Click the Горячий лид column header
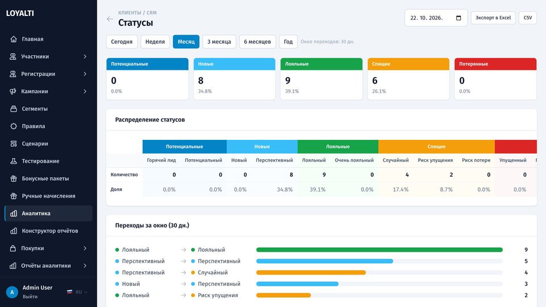Screen dimensions: 546x307 pyautogui.click(x=161, y=160)
